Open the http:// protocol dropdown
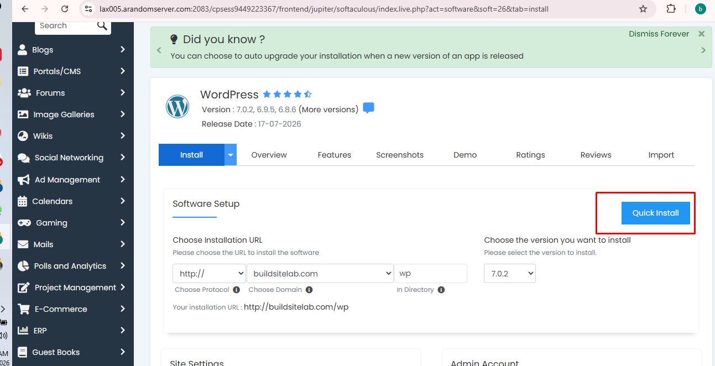 pos(209,273)
